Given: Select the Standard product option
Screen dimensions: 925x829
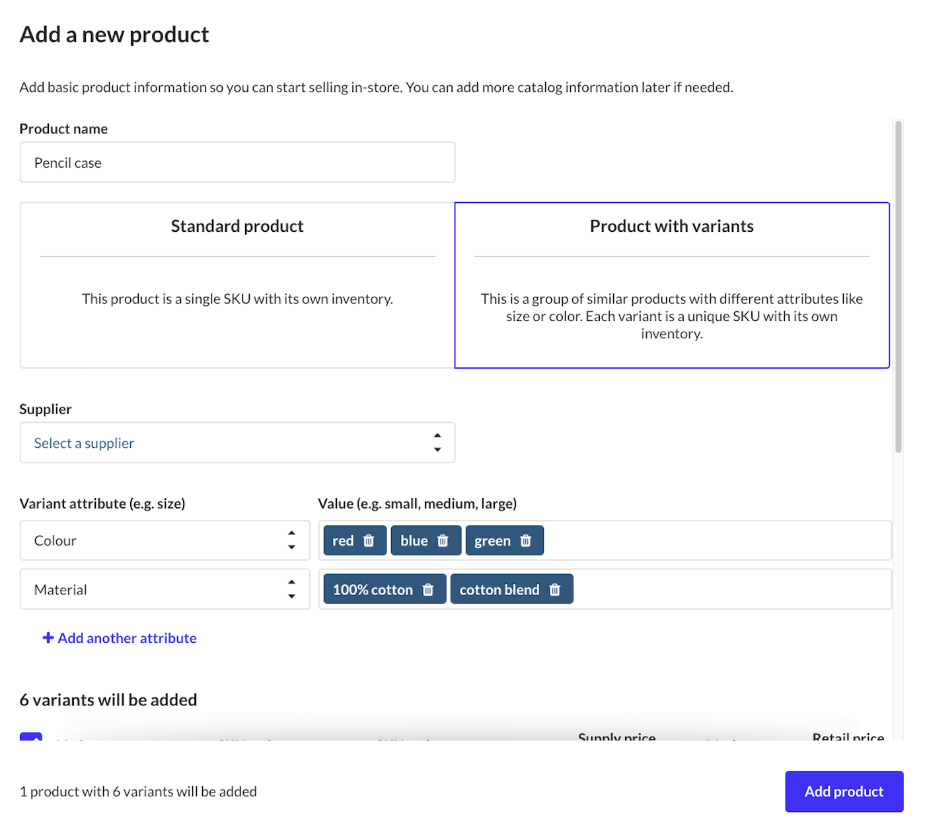Looking at the screenshot, I should coord(237,285).
